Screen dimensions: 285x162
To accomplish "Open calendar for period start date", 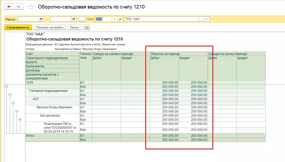I will [41, 19].
